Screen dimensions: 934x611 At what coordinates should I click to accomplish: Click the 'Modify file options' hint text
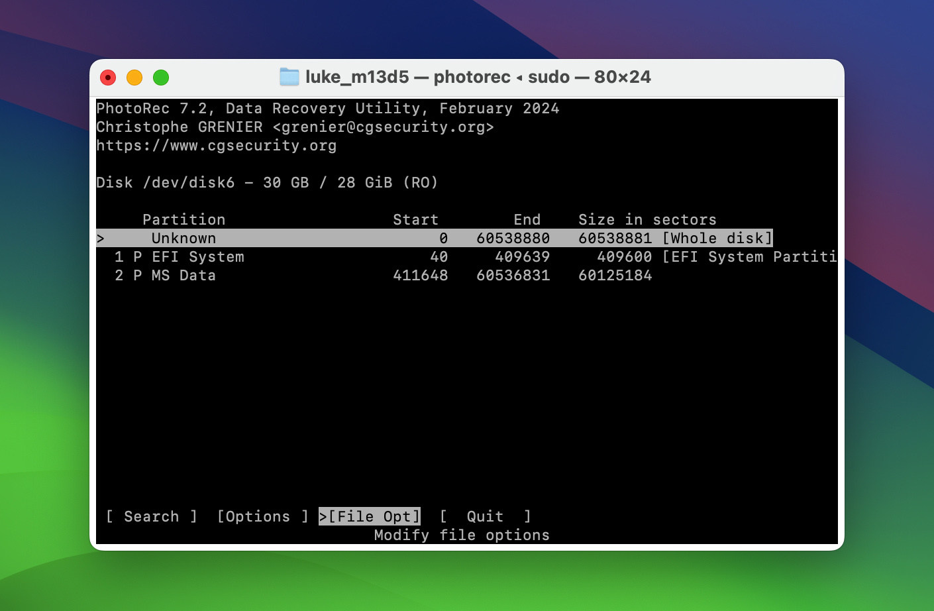(462, 535)
